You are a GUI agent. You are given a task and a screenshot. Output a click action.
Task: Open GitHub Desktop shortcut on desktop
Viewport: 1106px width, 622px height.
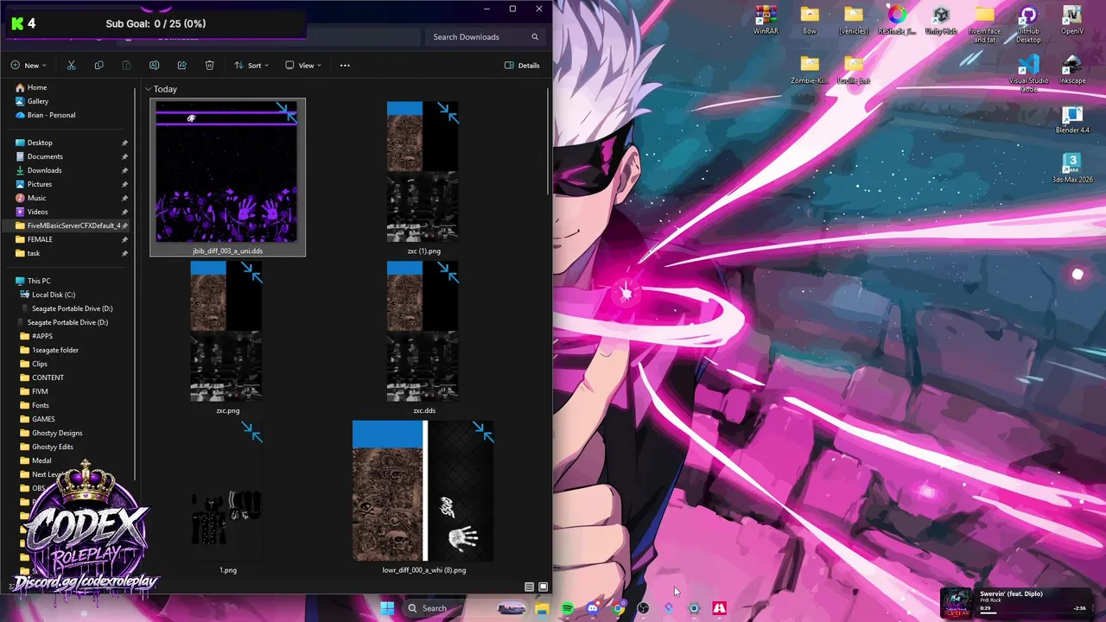coord(1028,24)
